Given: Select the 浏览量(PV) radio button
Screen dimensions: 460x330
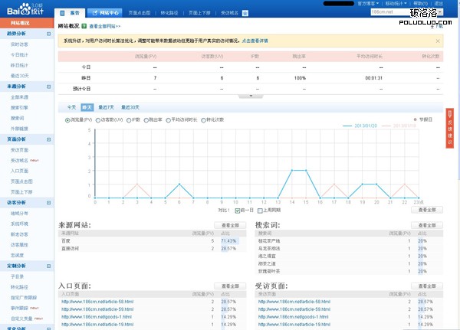Looking at the screenshot, I should coord(68,120).
